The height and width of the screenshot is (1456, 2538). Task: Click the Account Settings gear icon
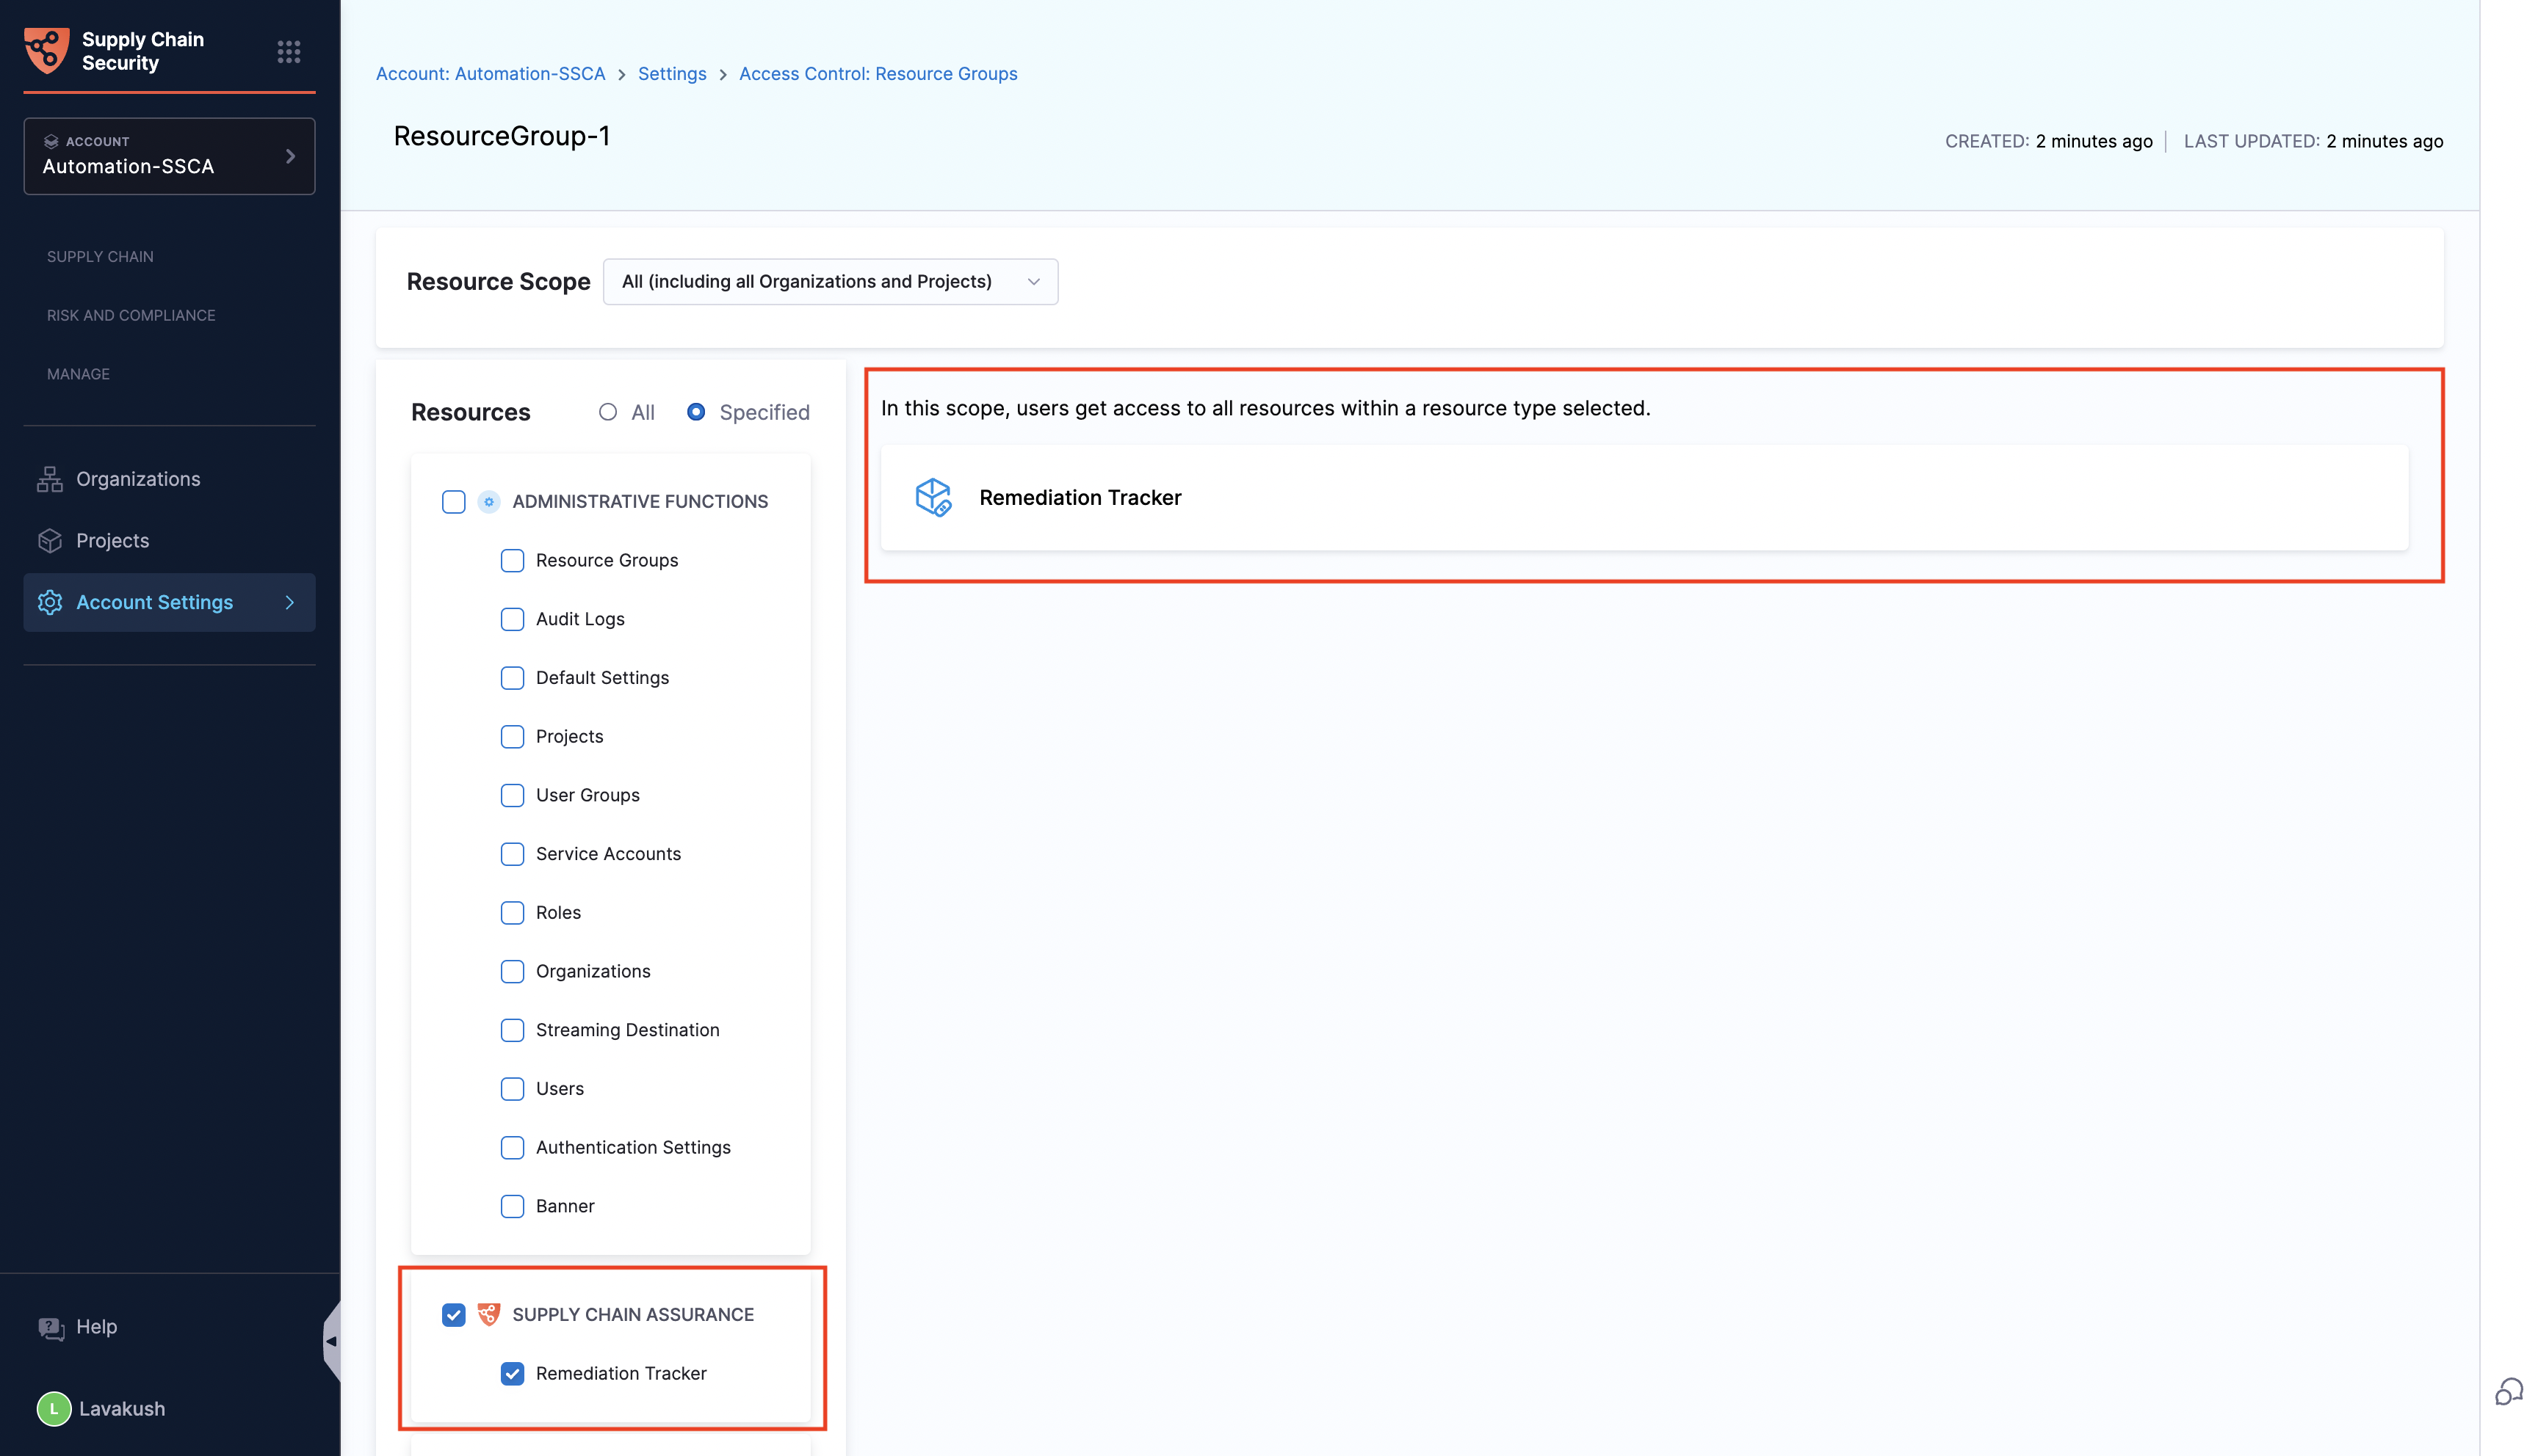(50, 602)
